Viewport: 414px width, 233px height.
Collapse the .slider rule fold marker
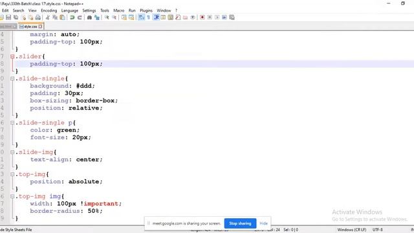pos(12,56)
